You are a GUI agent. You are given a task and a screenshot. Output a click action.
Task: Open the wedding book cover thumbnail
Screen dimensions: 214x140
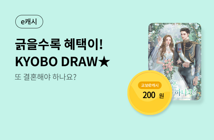175,62
